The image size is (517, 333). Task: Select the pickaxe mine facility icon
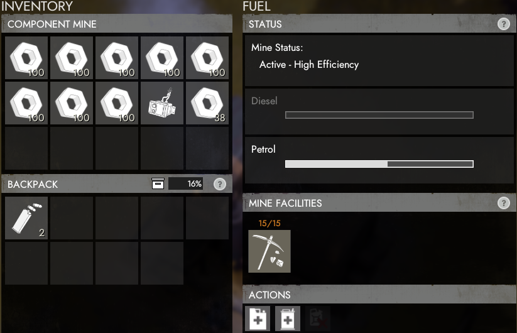(x=269, y=251)
